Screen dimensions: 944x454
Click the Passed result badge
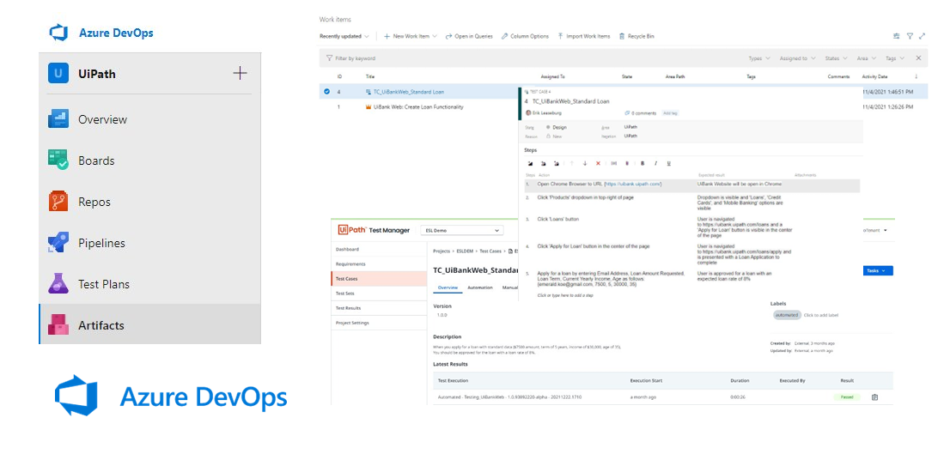coord(847,396)
